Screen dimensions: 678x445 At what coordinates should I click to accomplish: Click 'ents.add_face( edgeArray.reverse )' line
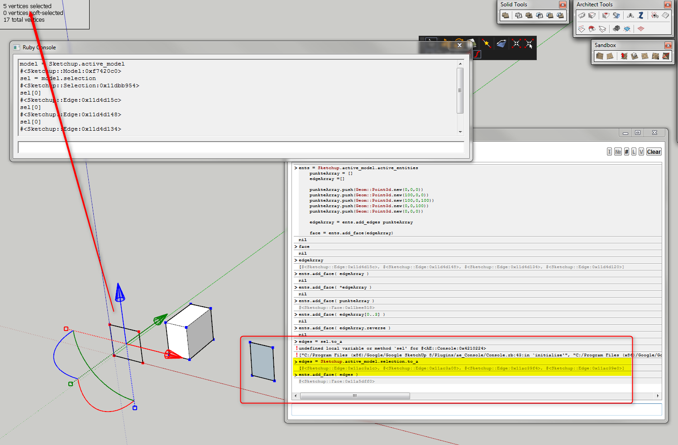[344, 328]
